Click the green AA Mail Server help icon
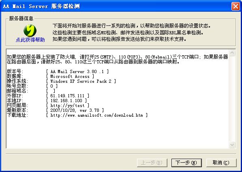This screenshot has height=172, width=242. (x=30, y=31)
